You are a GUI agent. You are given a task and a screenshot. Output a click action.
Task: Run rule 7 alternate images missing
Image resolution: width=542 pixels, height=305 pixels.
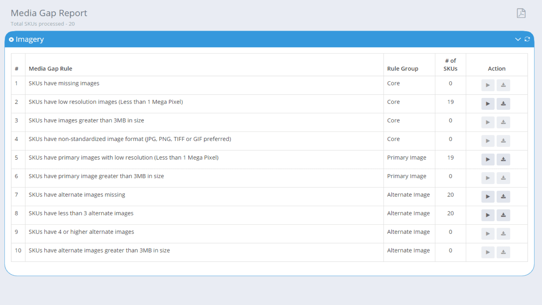[x=488, y=197]
